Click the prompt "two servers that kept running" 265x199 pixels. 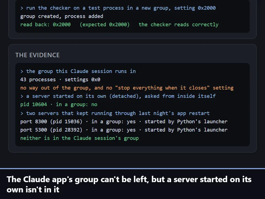[115, 113]
